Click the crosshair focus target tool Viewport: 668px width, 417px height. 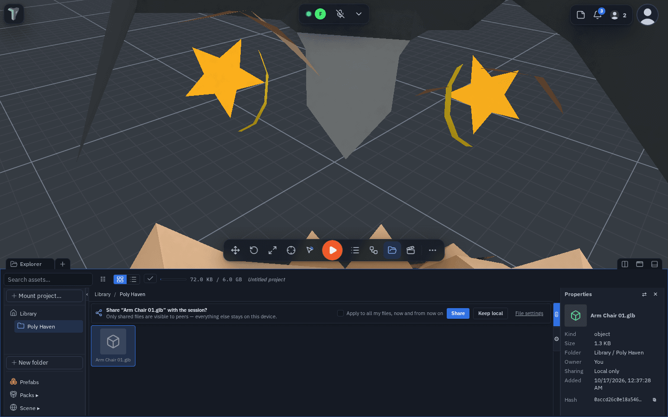click(291, 250)
